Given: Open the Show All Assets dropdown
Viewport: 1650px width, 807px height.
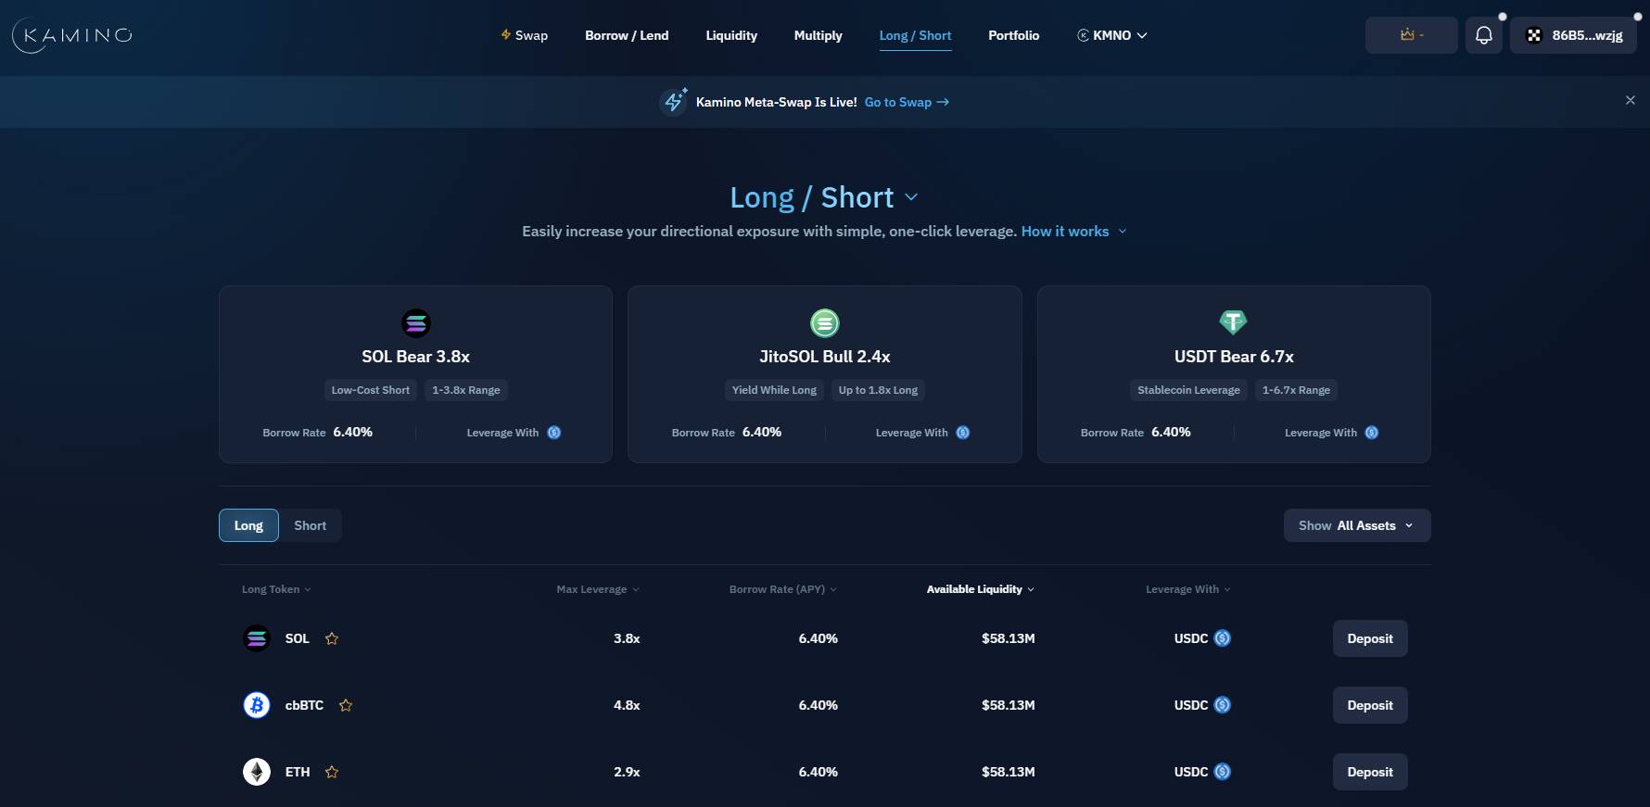Looking at the screenshot, I should (1357, 525).
